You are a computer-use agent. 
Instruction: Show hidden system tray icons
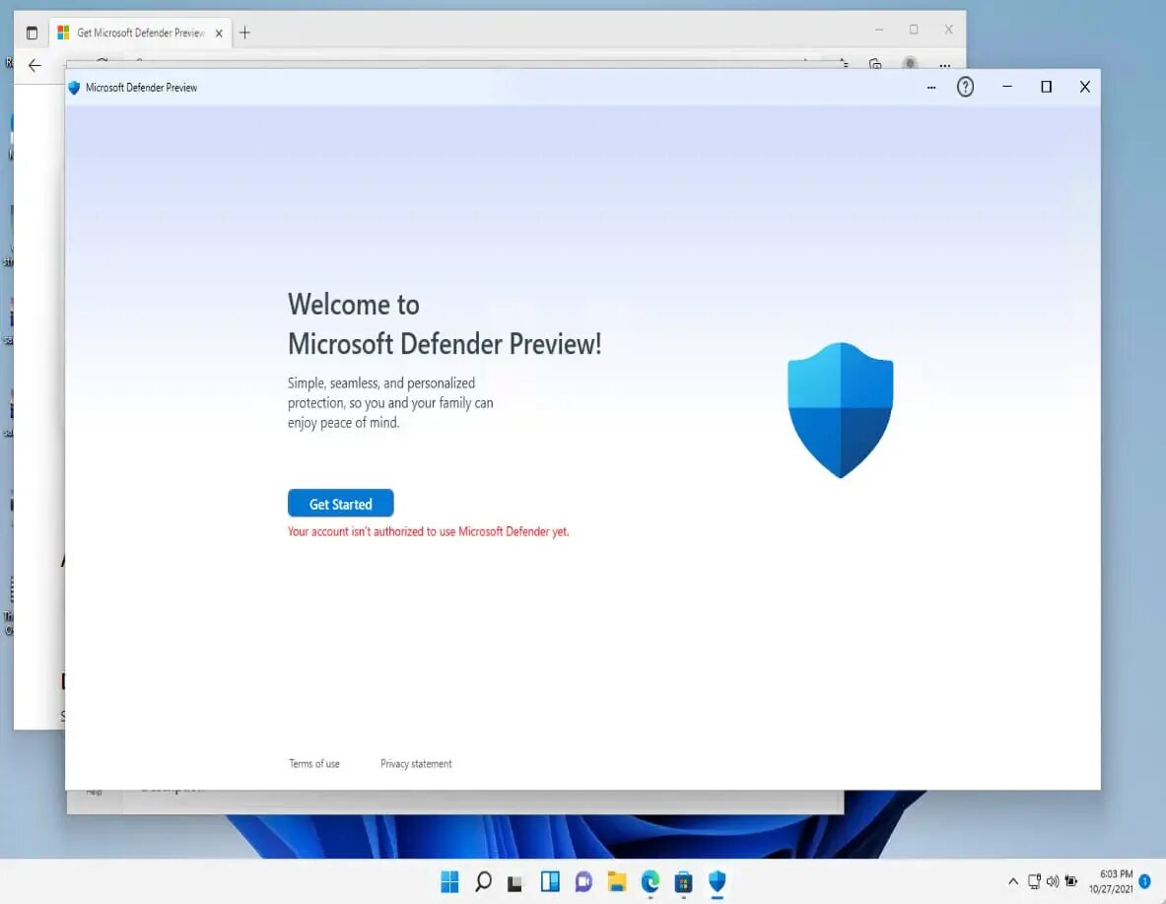(x=1013, y=881)
